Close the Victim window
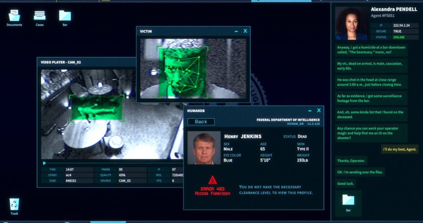Screen dimensions: 423x223 tap(245, 31)
